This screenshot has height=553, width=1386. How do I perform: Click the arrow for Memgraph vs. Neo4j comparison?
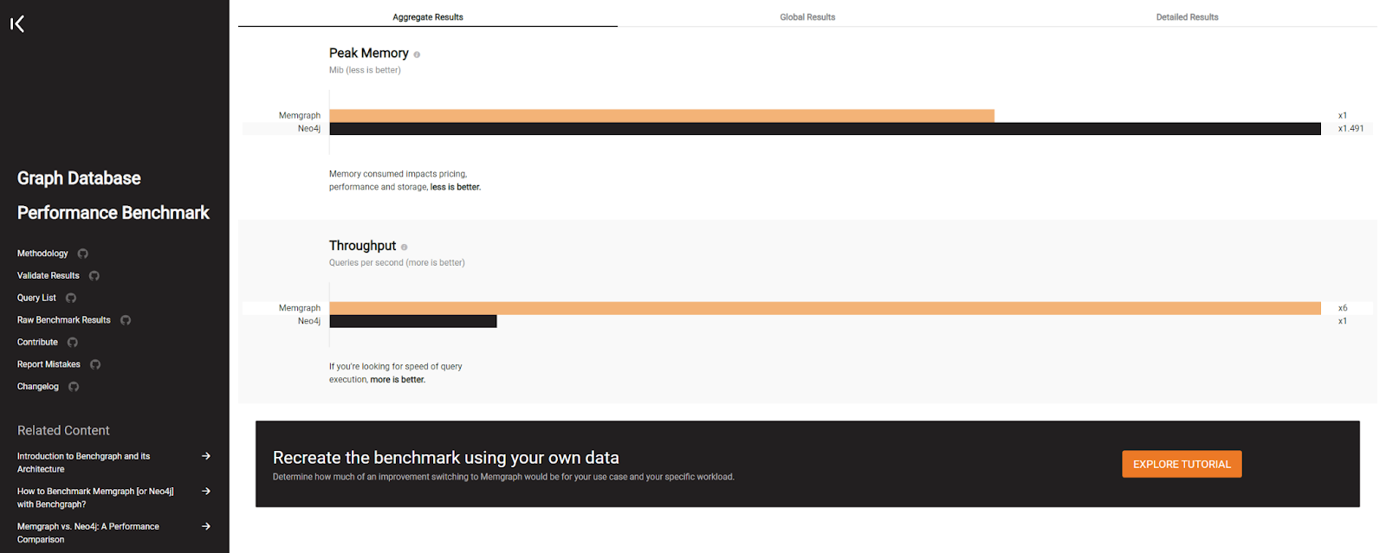206,526
